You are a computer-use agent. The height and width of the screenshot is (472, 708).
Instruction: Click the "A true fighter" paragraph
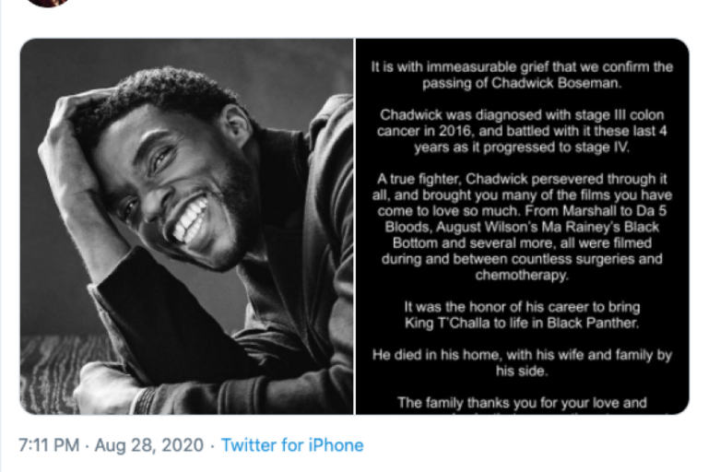pos(522,226)
